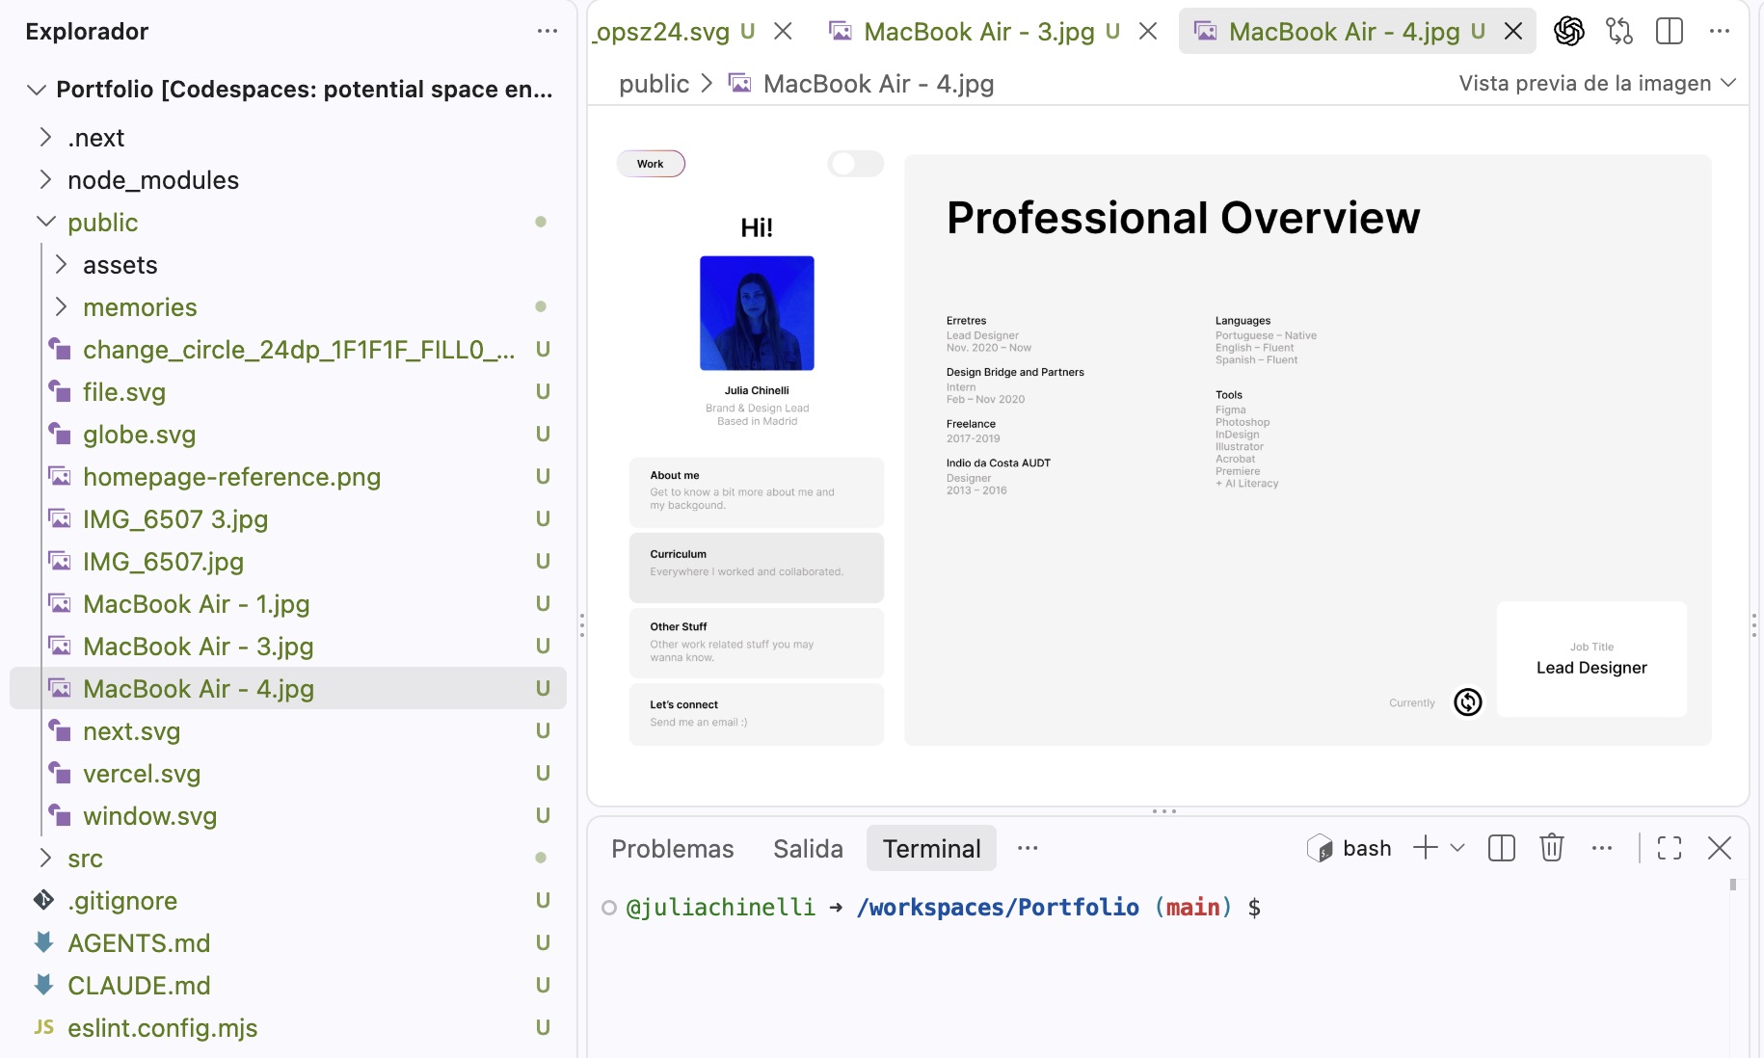Open change_circle_24dp_1F1F1F_FILL0 file

pyautogui.click(x=289, y=350)
